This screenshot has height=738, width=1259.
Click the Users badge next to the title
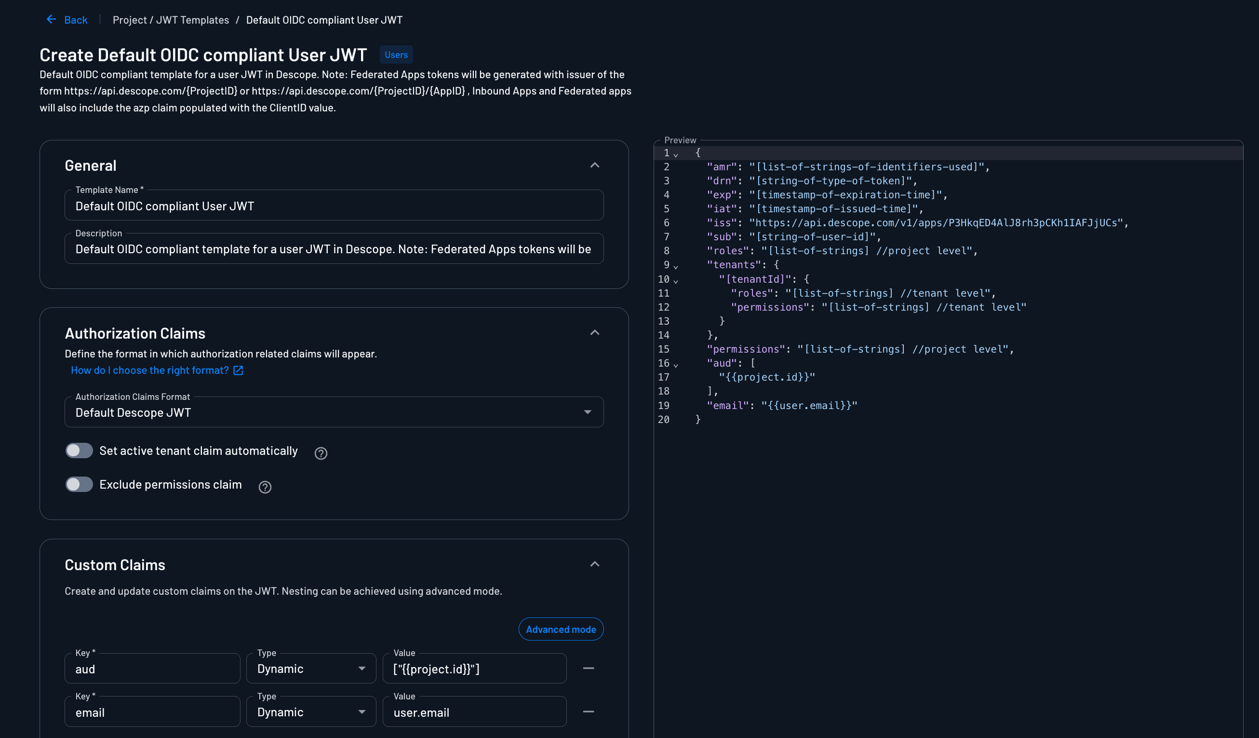(x=396, y=55)
